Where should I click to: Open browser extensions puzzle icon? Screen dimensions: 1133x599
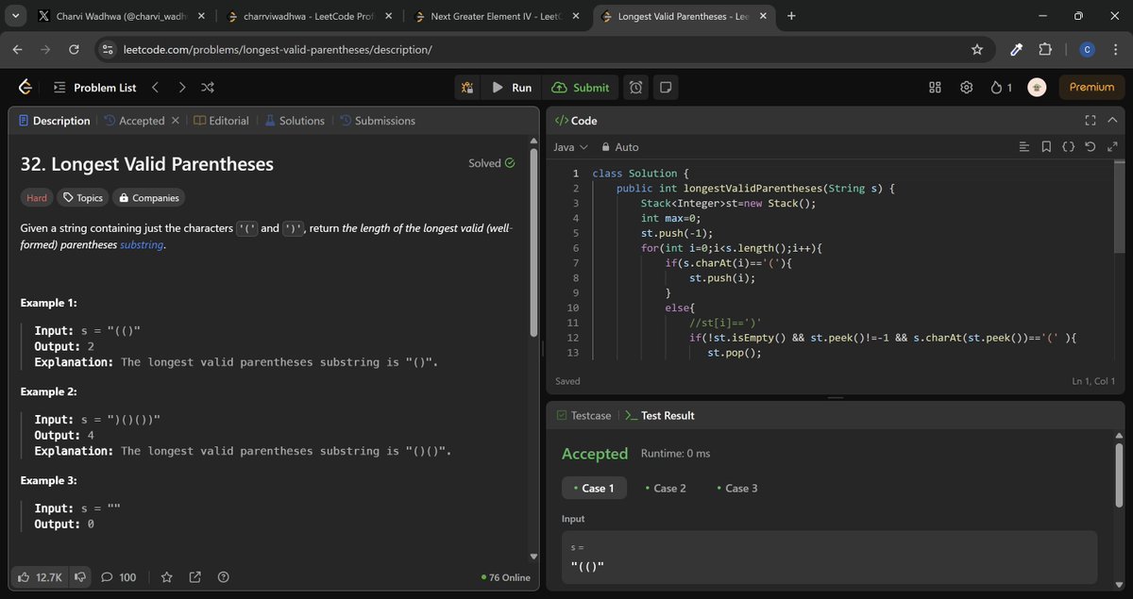click(x=1045, y=49)
